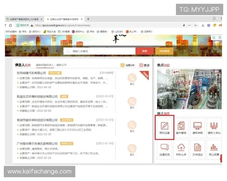Open the 360搜索 bookmark
227x181 pixels.
(64, 32)
